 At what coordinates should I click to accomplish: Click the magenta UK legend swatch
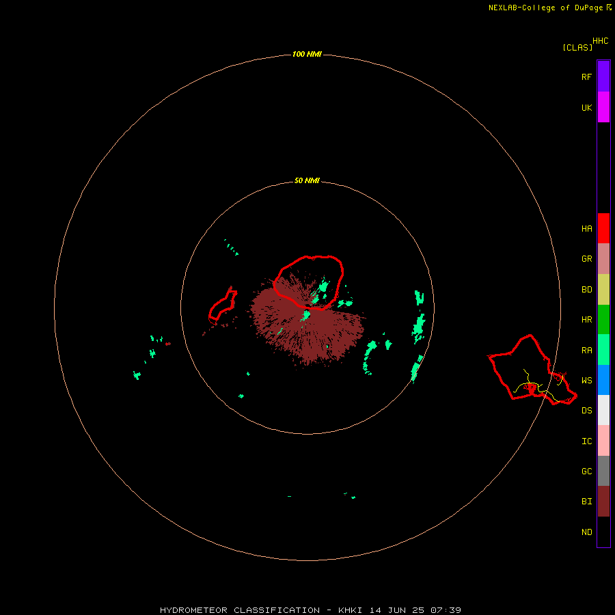(x=603, y=107)
